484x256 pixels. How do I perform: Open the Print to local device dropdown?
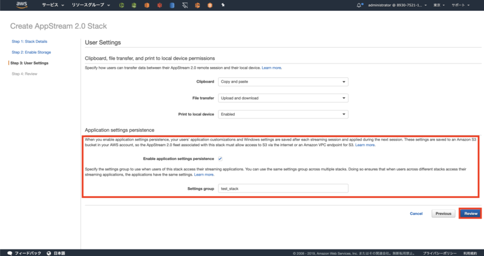coord(283,114)
